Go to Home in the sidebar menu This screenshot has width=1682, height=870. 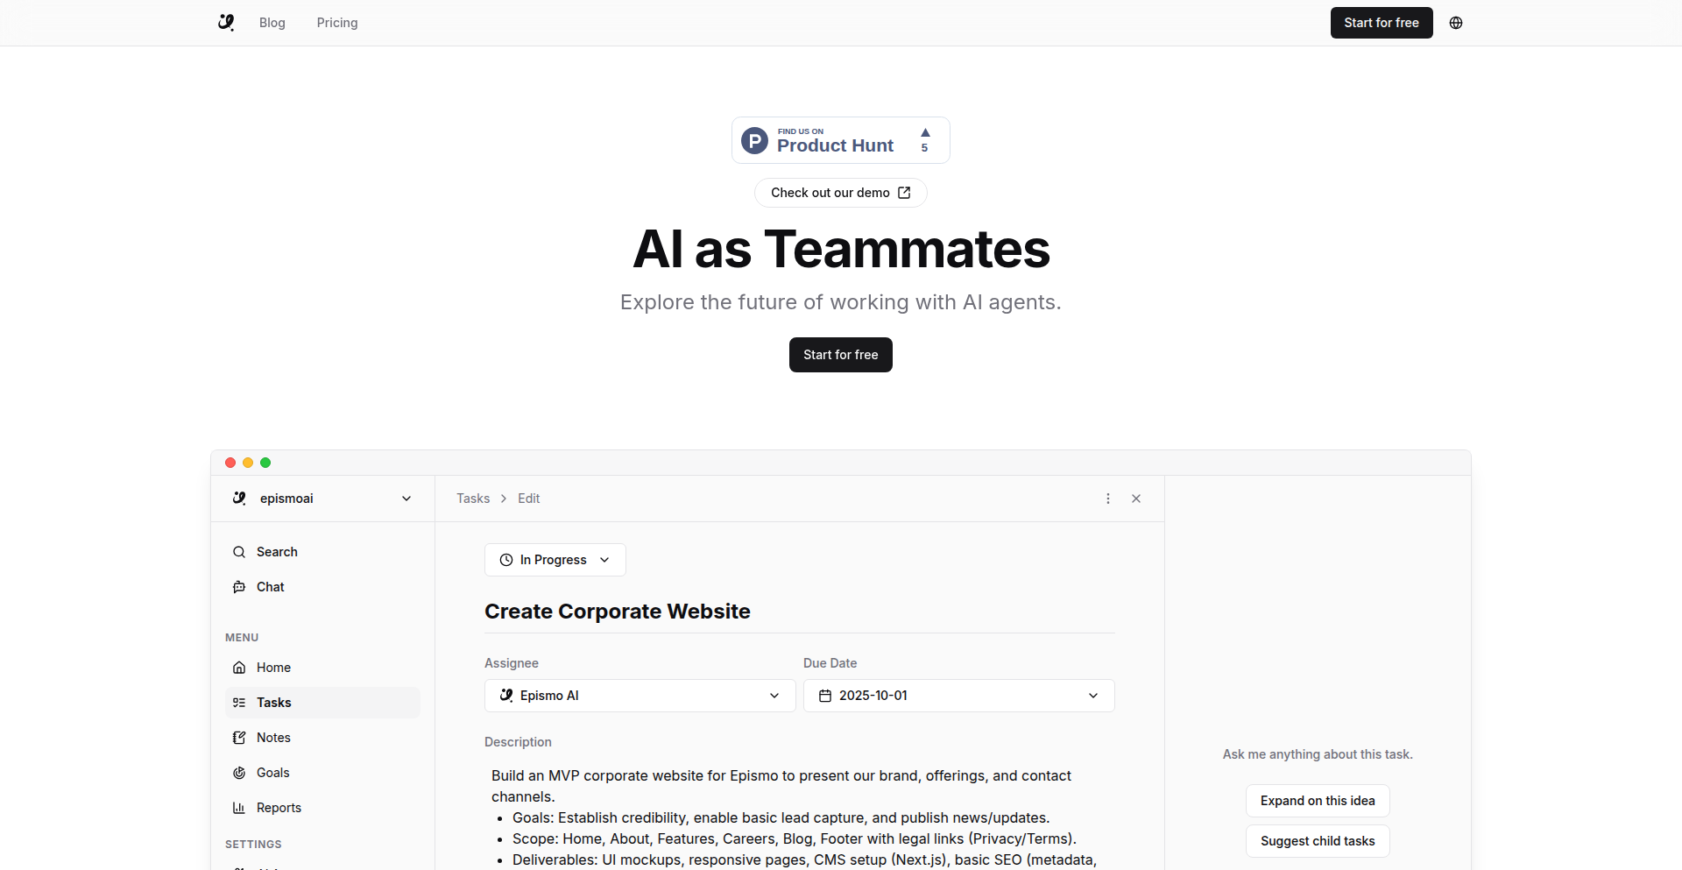(322, 668)
